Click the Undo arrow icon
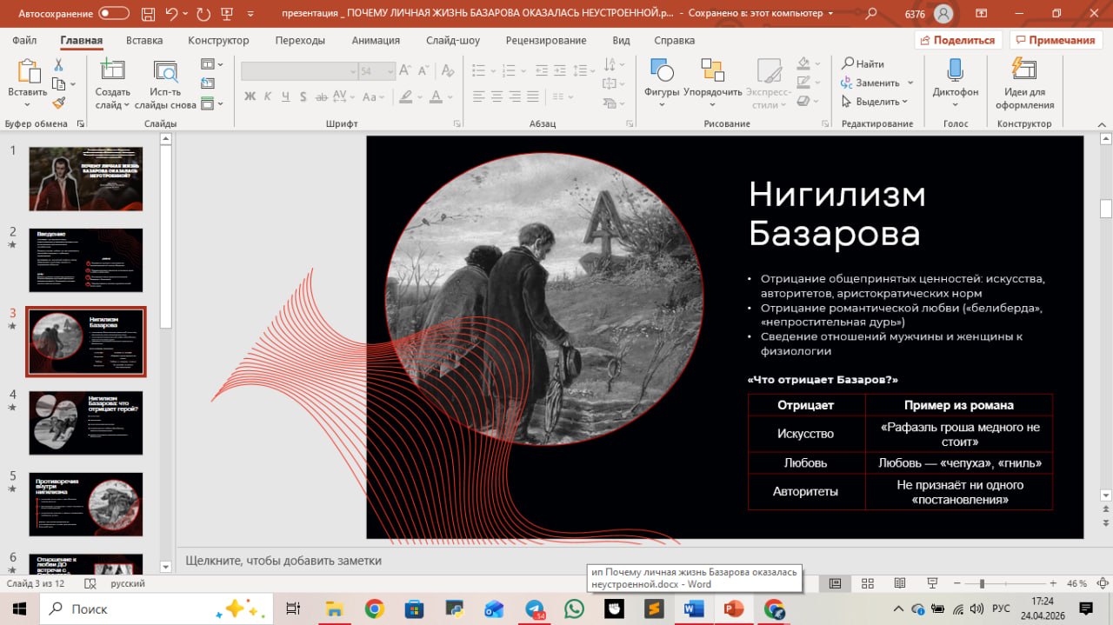Screen dimensions: 1113x625 click(x=172, y=14)
